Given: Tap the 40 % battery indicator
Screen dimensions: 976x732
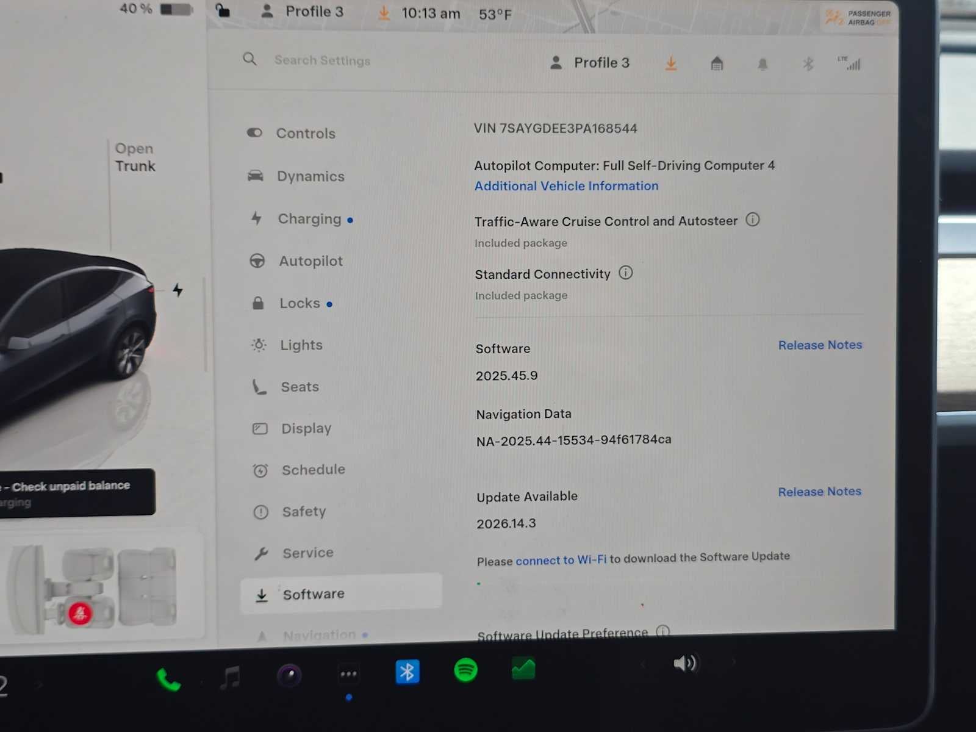Looking at the screenshot, I should (x=156, y=9).
